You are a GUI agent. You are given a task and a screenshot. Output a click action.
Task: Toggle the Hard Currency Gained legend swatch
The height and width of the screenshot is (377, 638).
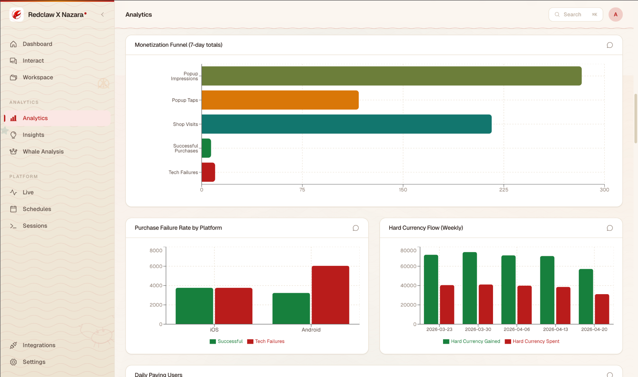pos(446,342)
